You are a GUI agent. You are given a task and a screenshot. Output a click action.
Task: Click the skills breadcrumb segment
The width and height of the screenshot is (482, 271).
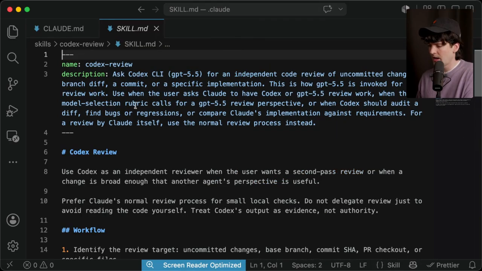[x=43, y=44]
